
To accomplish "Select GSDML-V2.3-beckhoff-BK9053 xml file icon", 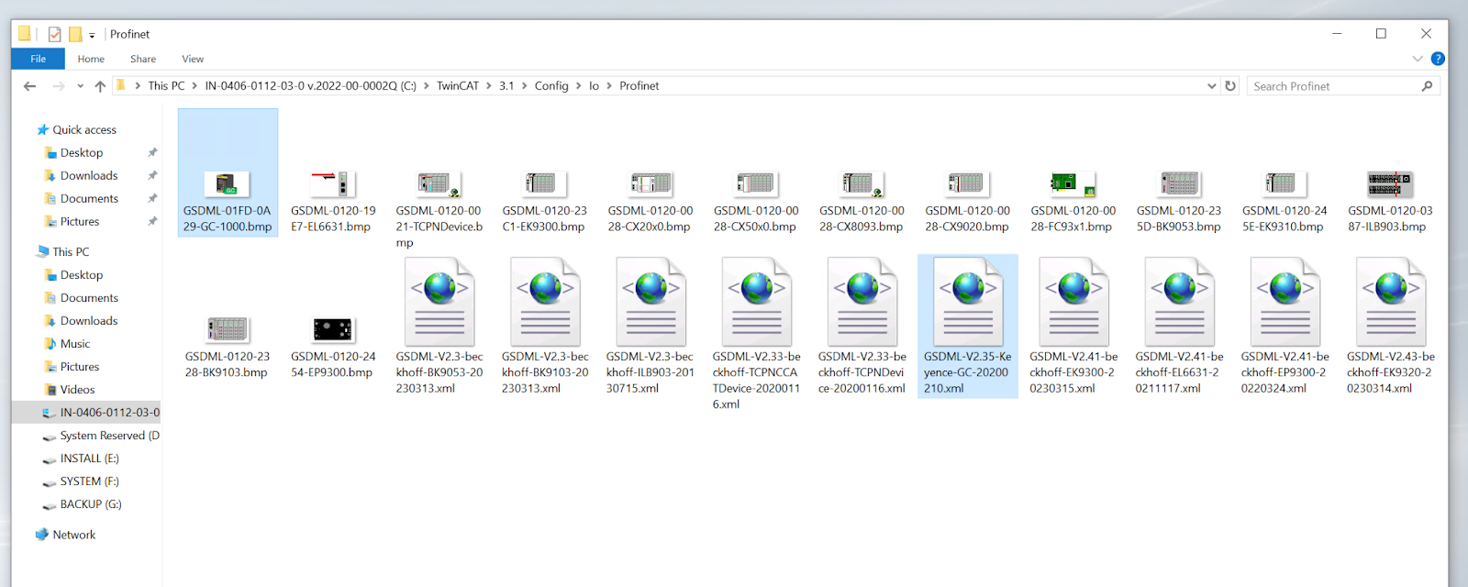I will 439,302.
